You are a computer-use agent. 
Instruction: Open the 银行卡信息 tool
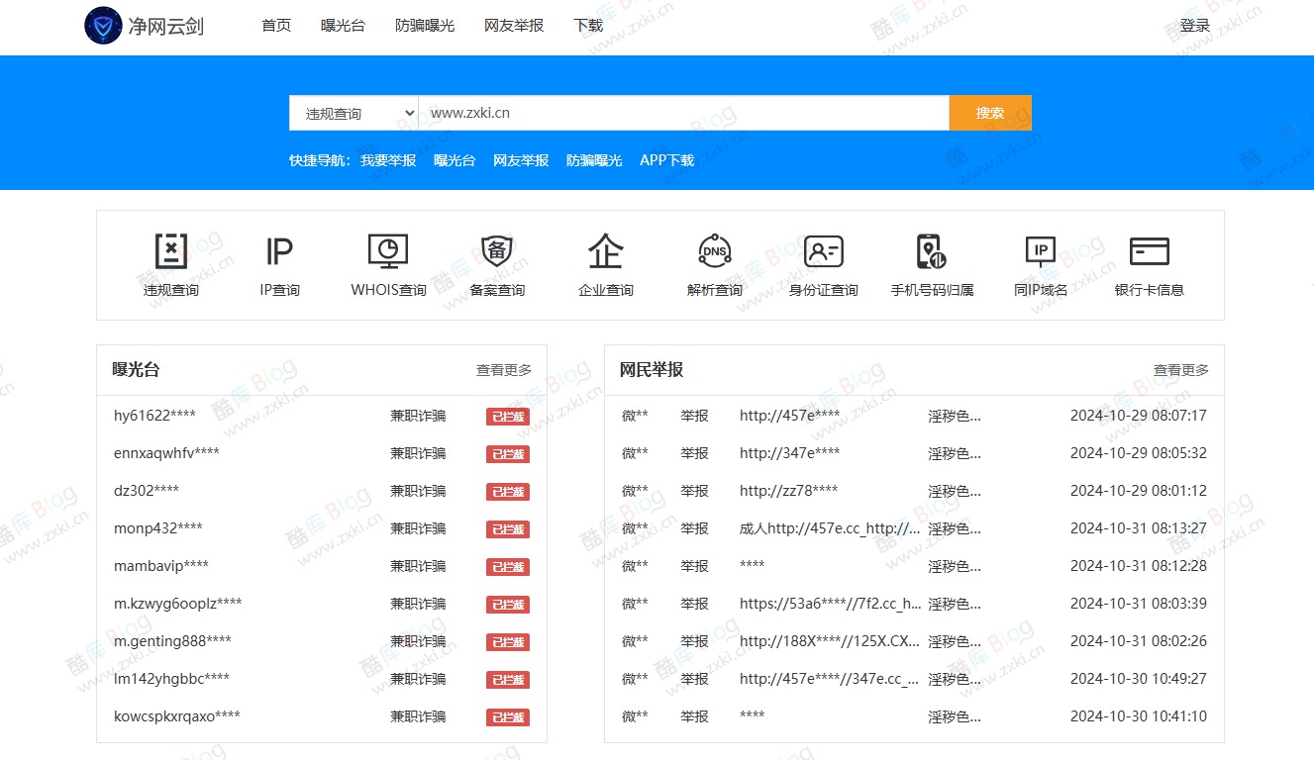click(1149, 264)
